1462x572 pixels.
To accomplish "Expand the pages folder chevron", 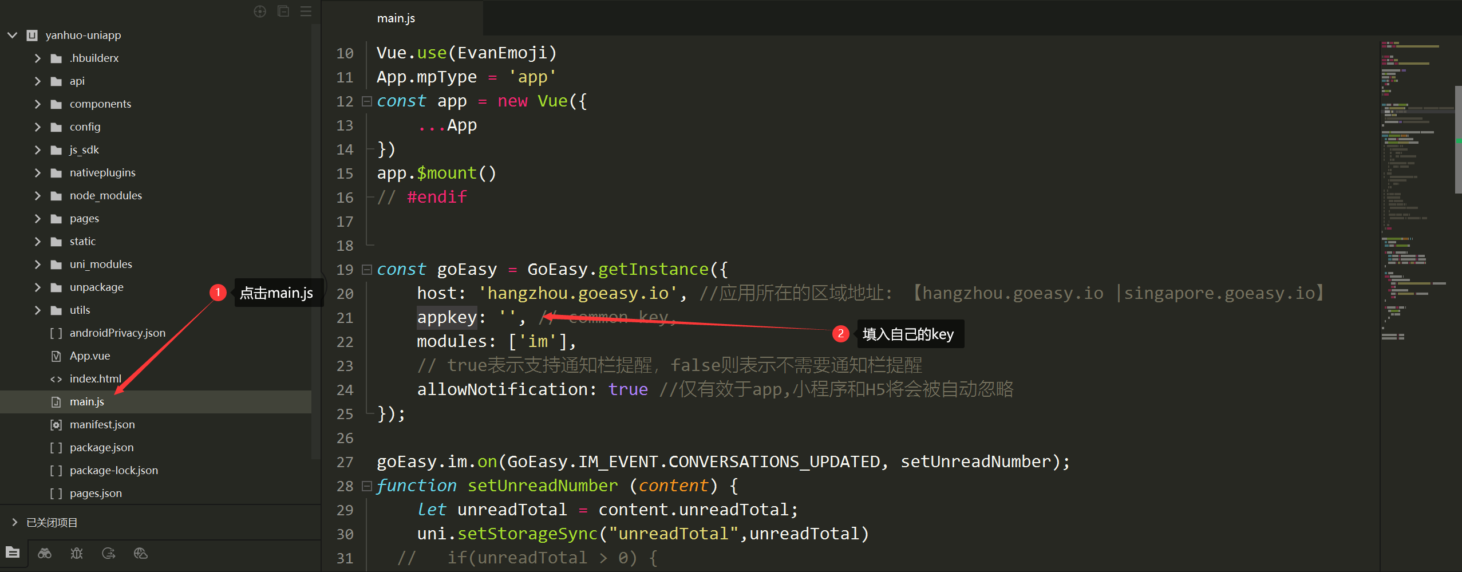I will coord(38,219).
